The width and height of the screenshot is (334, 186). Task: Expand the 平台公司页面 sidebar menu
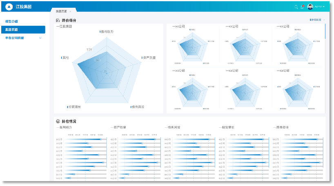[x=40, y=38]
